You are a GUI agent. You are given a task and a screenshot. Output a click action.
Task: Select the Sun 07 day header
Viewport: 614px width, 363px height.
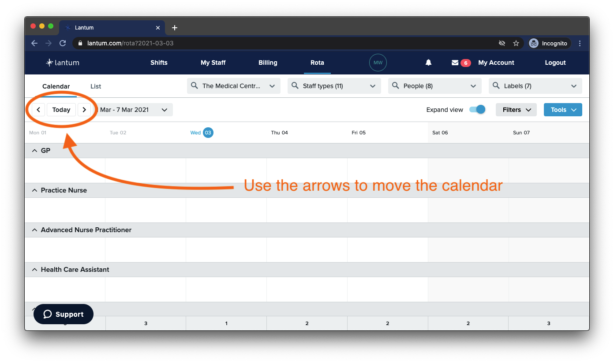pyautogui.click(x=521, y=133)
